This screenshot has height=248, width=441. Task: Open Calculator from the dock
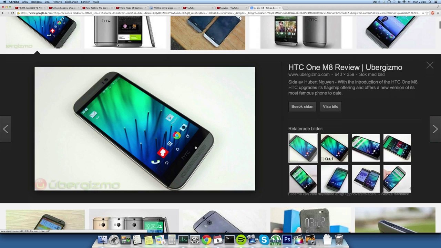click(x=172, y=239)
